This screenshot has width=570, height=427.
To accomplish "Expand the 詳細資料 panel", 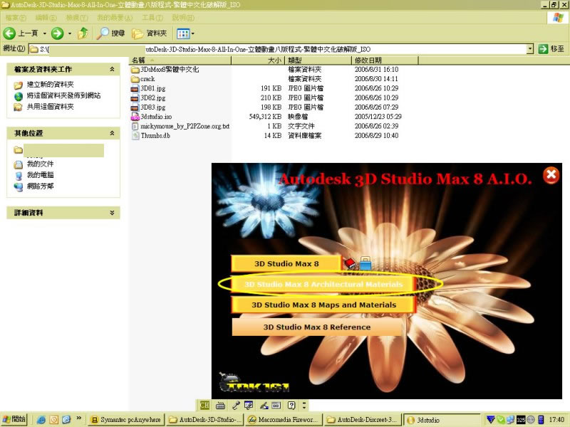I will pyautogui.click(x=112, y=213).
